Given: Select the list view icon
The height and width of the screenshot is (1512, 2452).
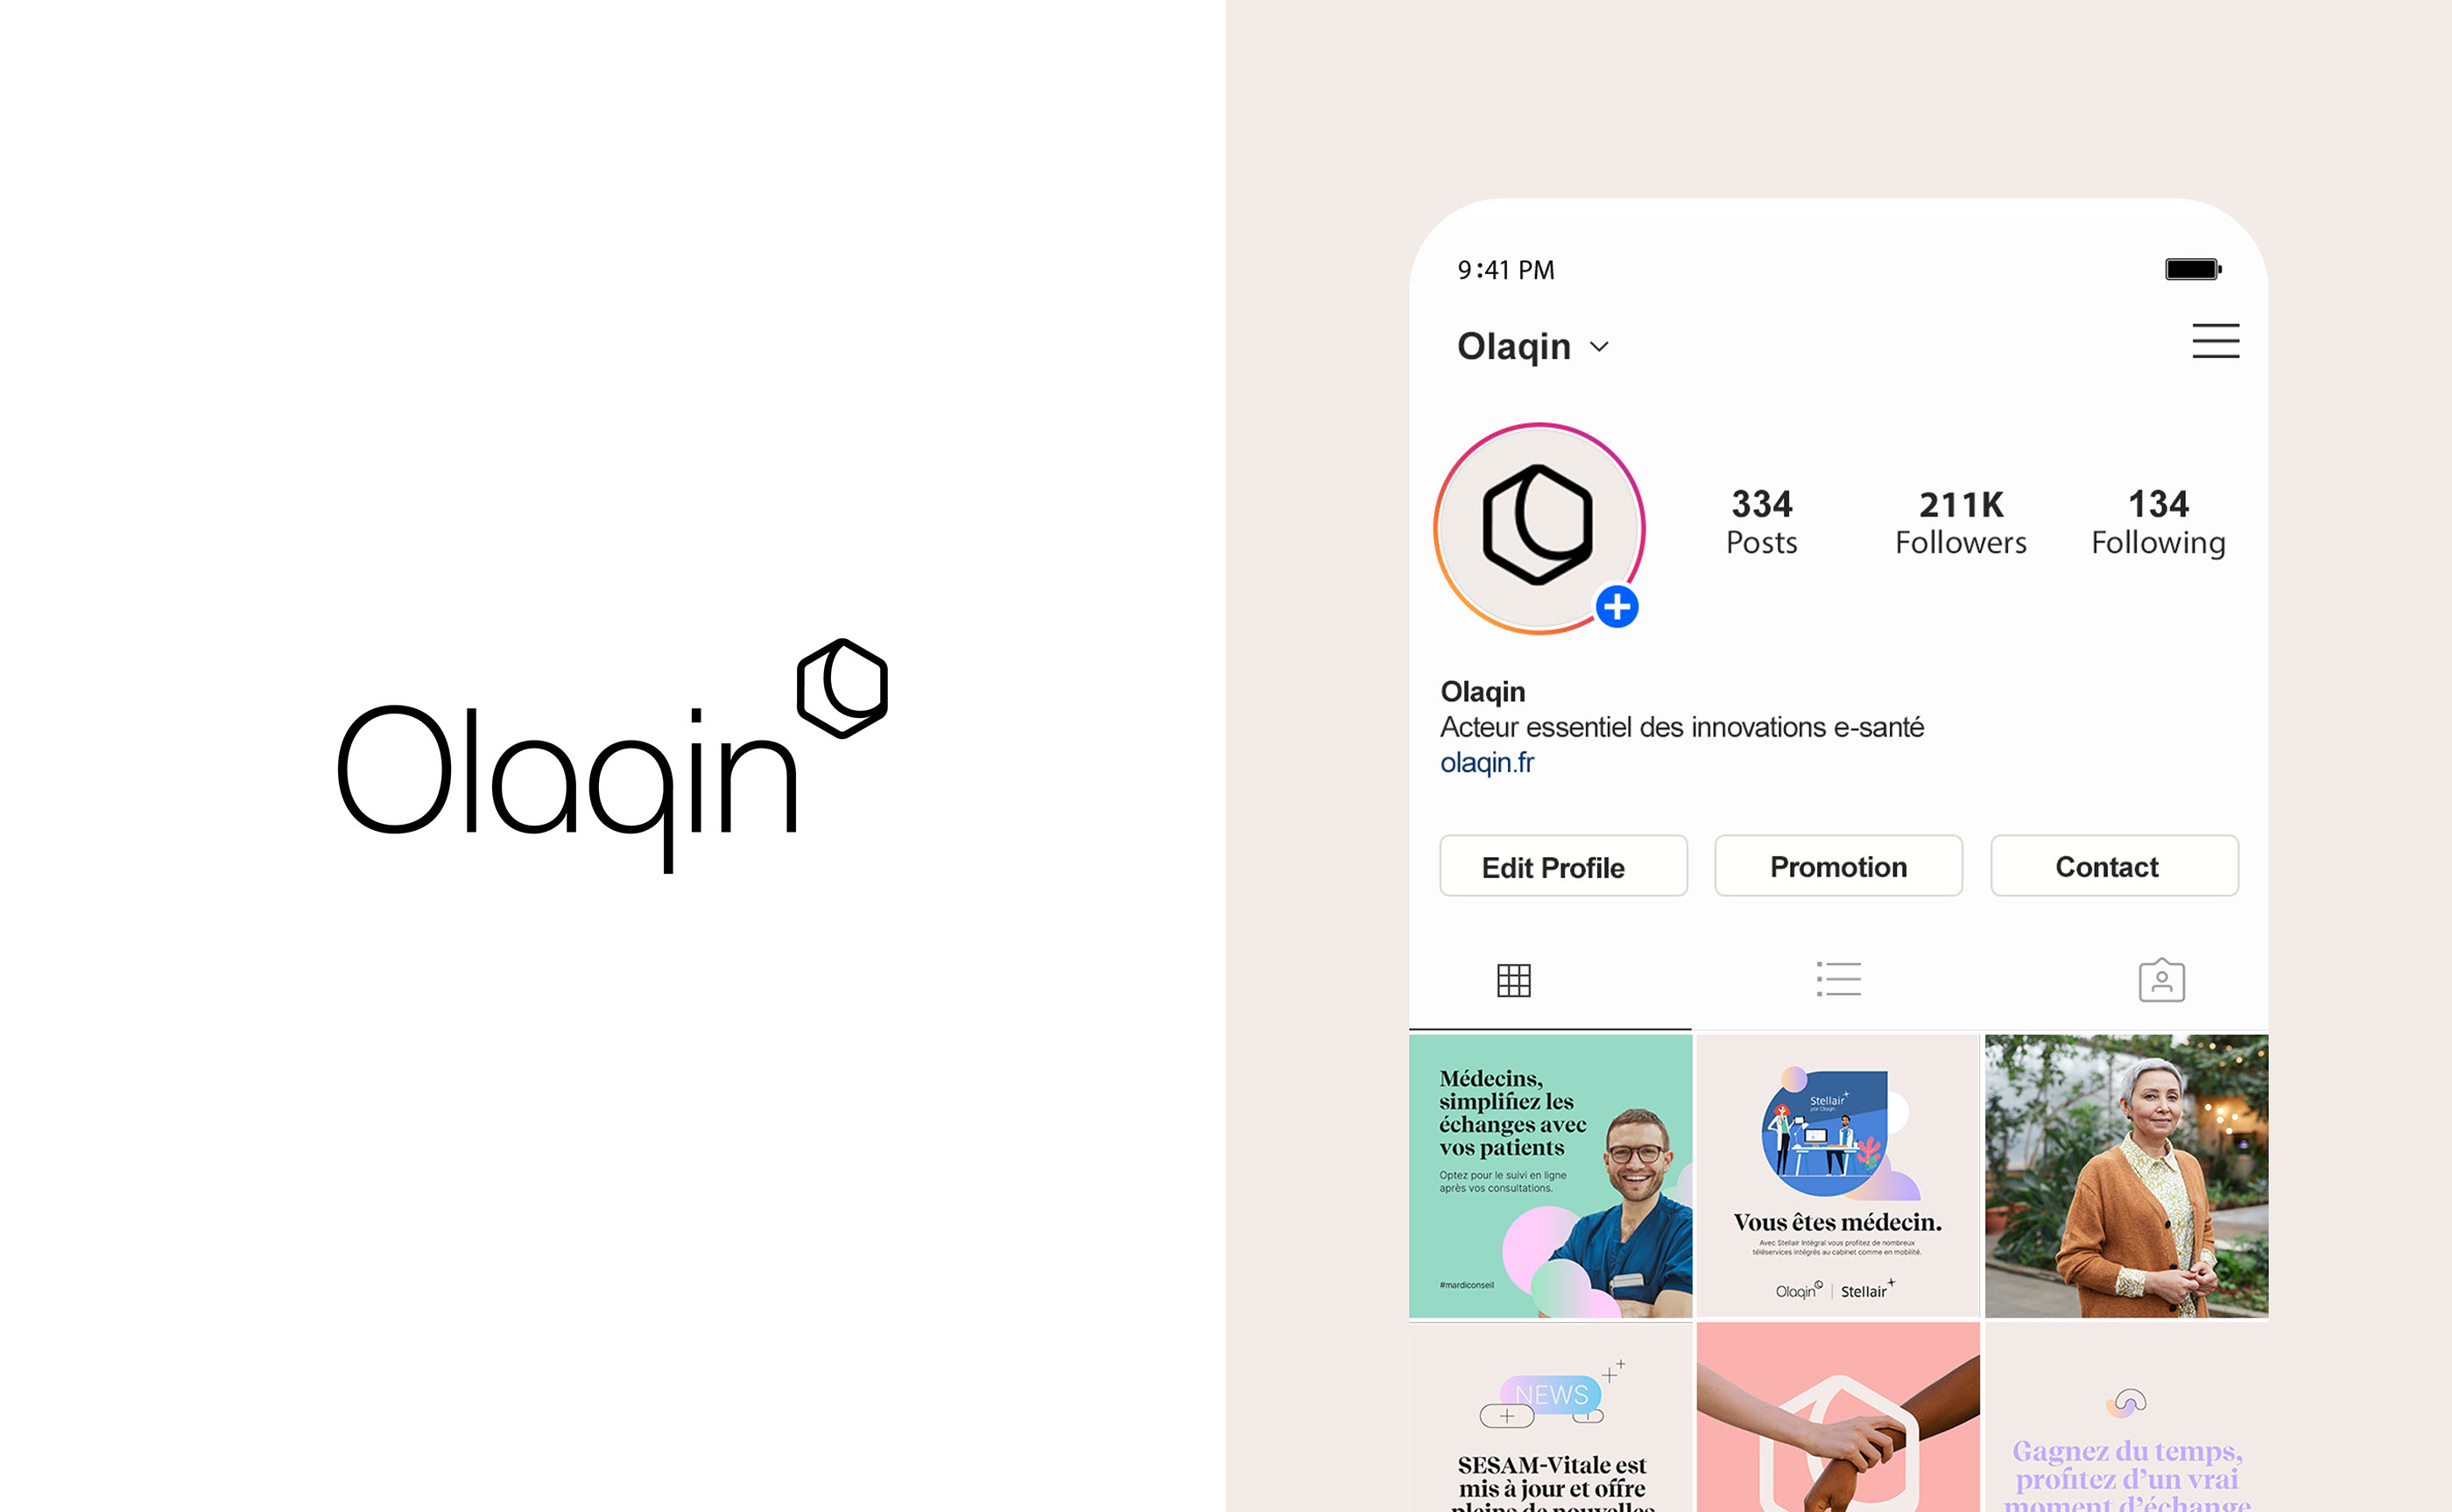Looking at the screenshot, I should (x=1839, y=976).
